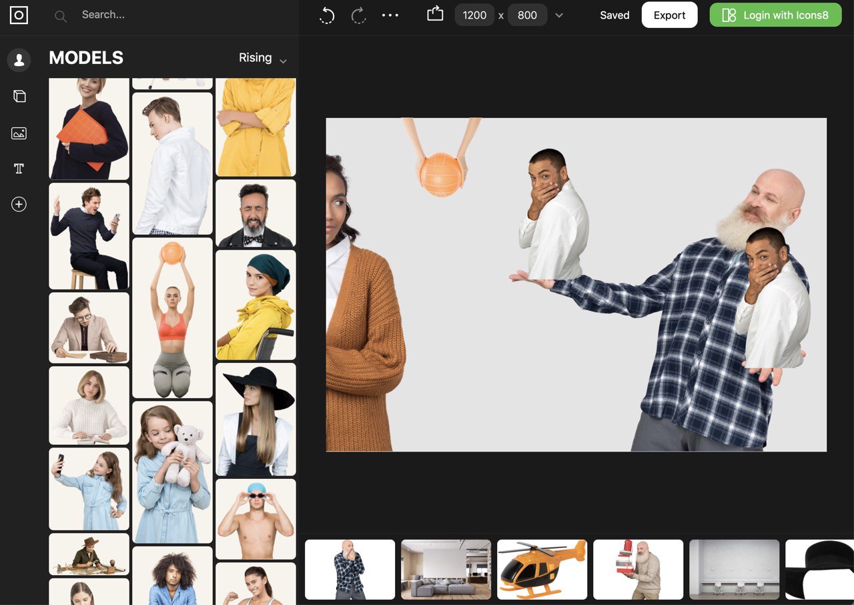Select curly-haired man in blue shirt model
This screenshot has height=605, width=854.
tap(172, 576)
